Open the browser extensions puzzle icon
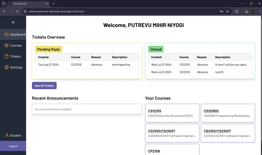 click(x=237, y=11)
